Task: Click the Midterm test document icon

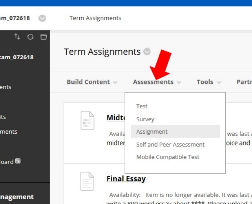Action: click(x=87, y=120)
